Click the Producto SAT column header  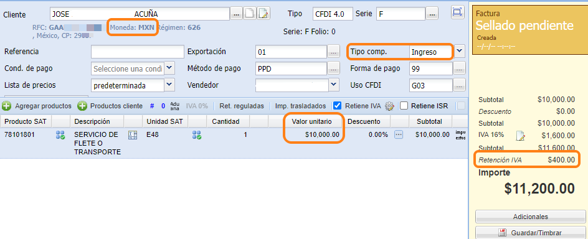pyautogui.click(x=26, y=122)
